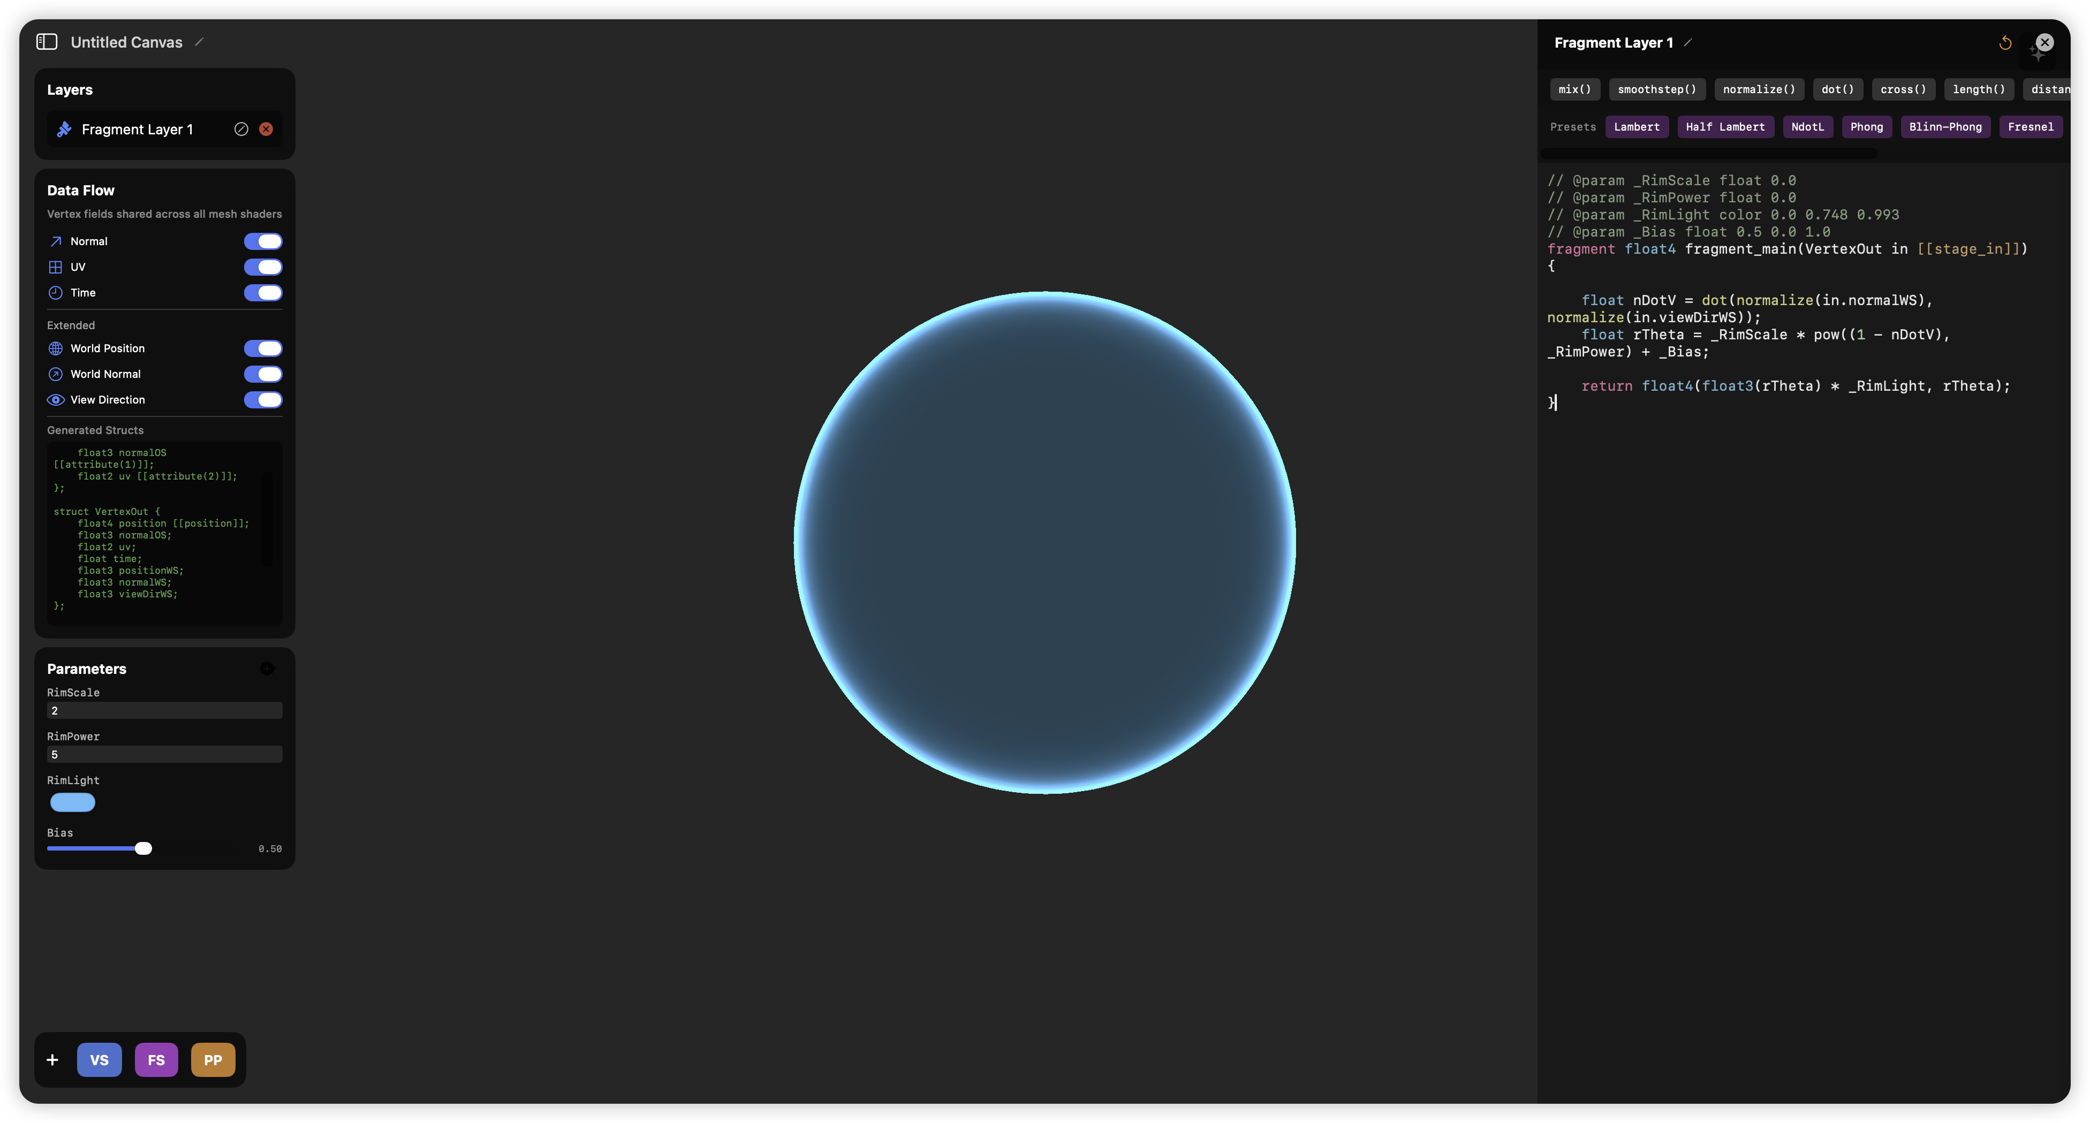Open the Parameters info icon
This screenshot has height=1123, width=2090.
tap(267, 669)
